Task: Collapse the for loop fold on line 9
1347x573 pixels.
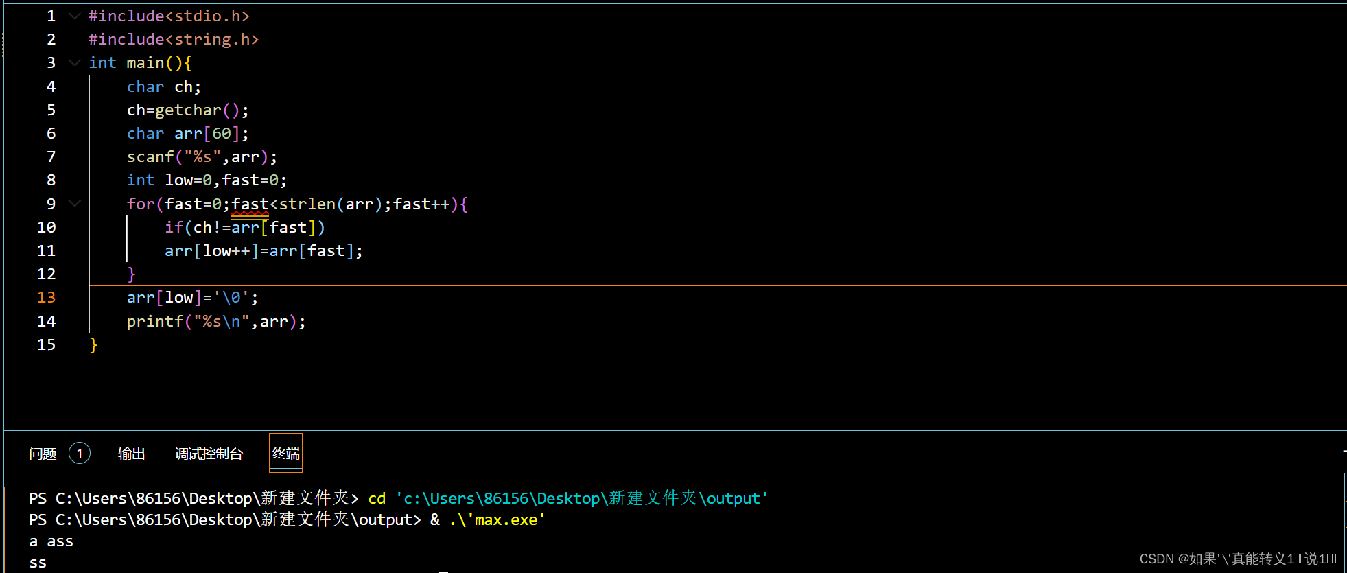Action: pyautogui.click(x=75, y=203)
